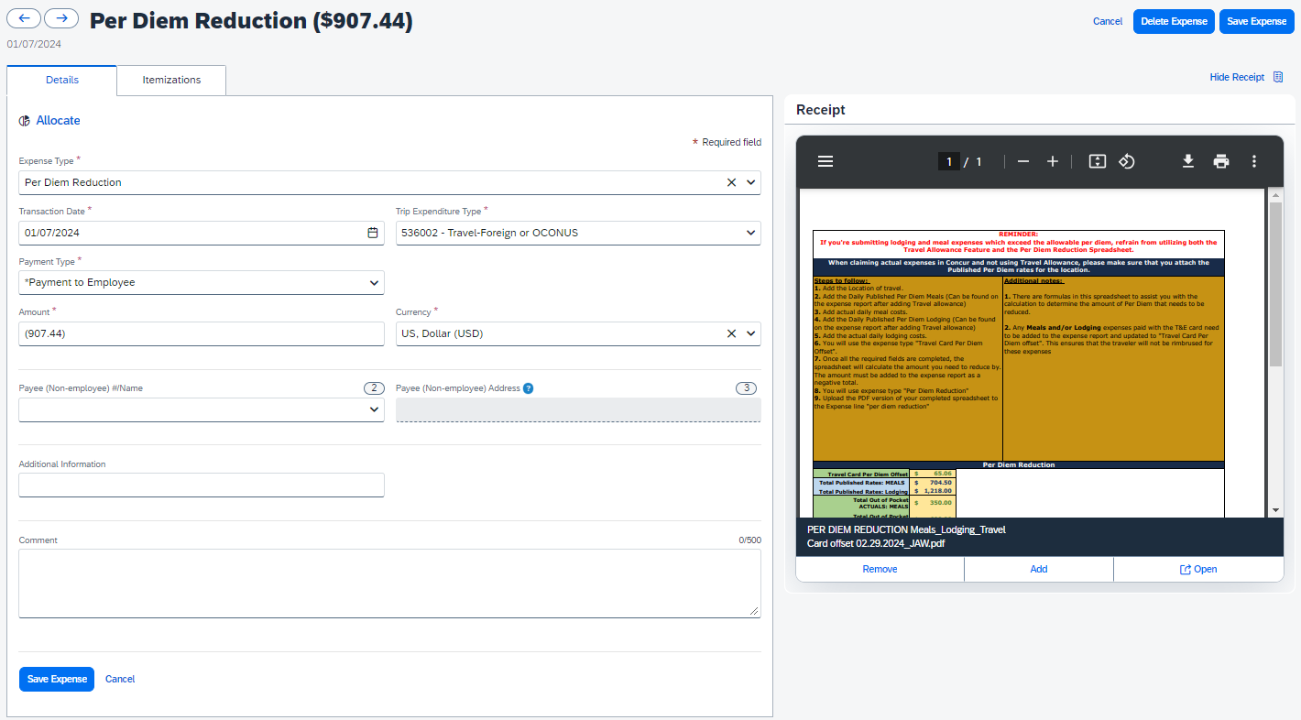
Task: Rotate the receipt PDF
Action: 1127,161
